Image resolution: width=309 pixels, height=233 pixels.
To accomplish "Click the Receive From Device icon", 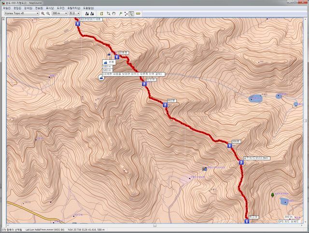I will (x=92, y=14).
